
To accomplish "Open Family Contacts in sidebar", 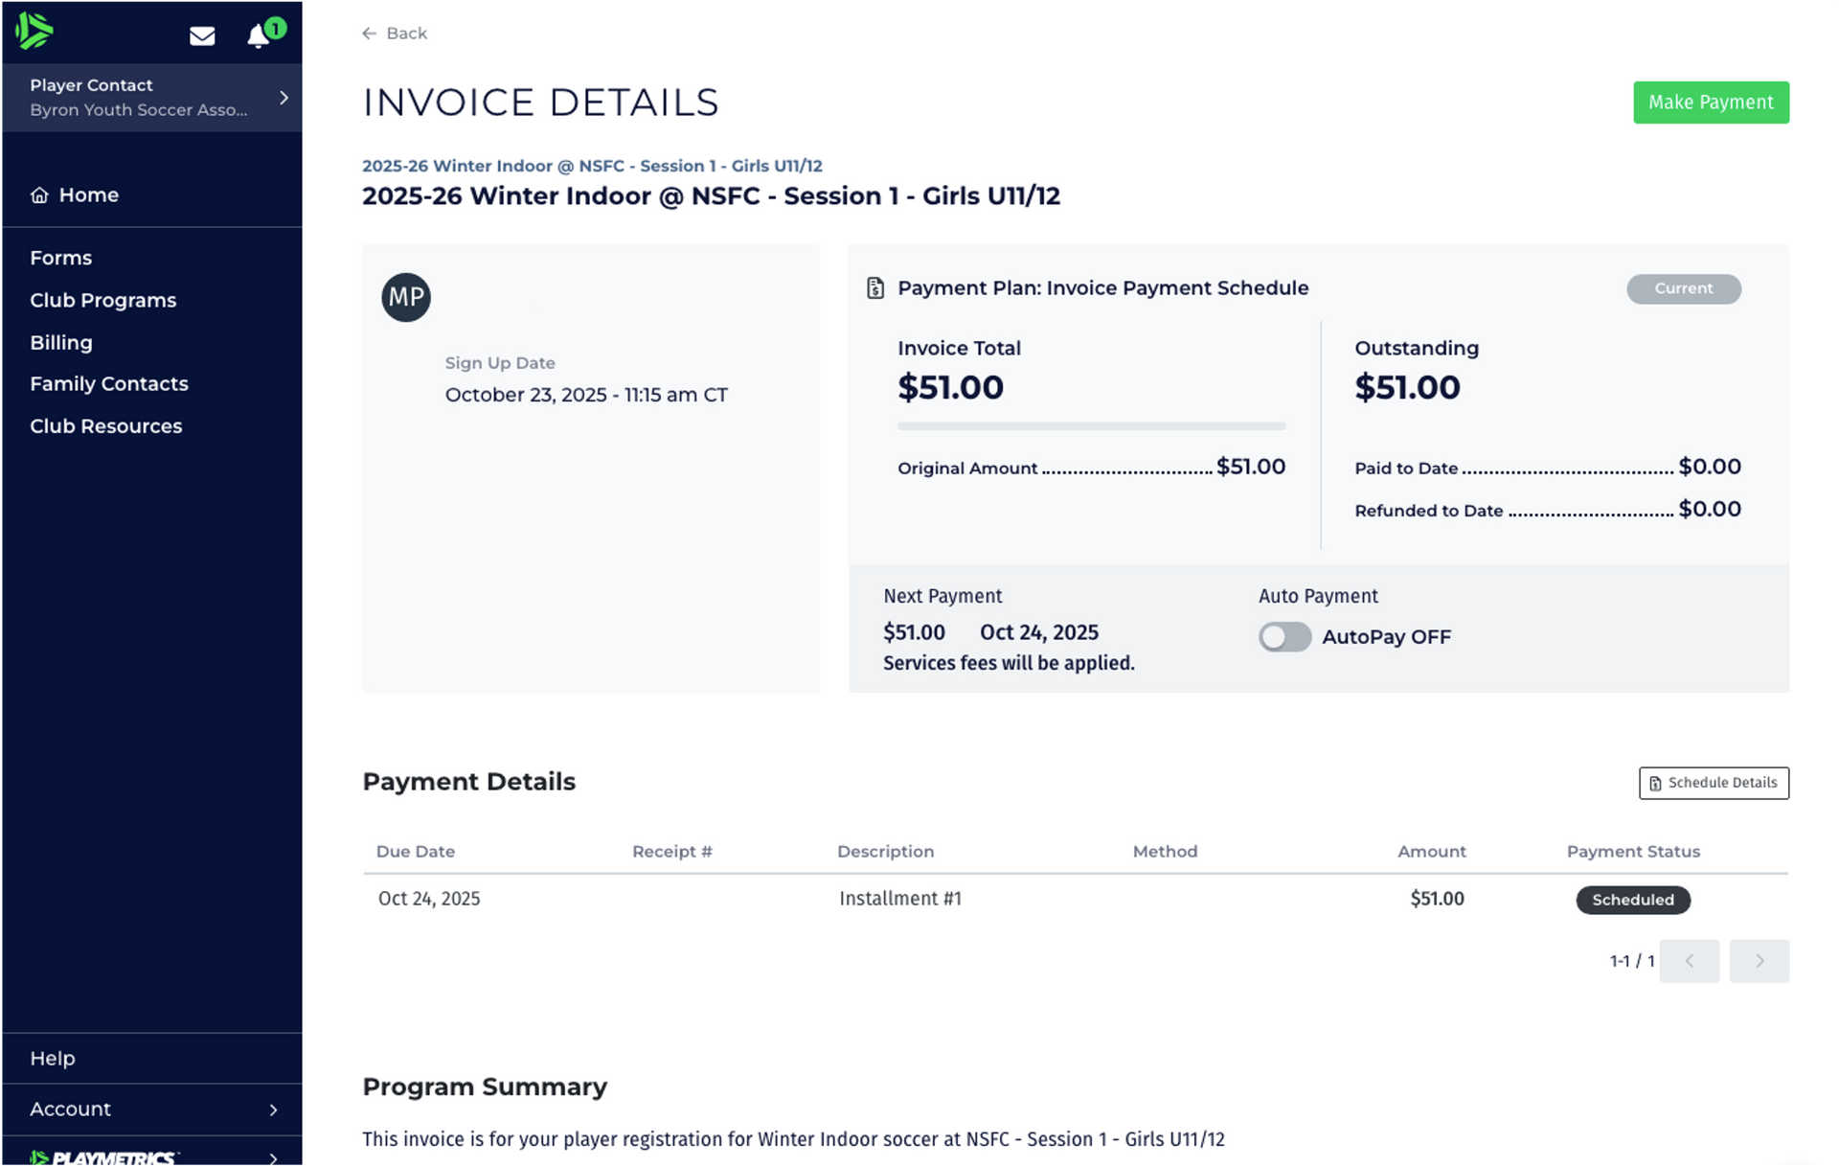I will tap(109, 384).
